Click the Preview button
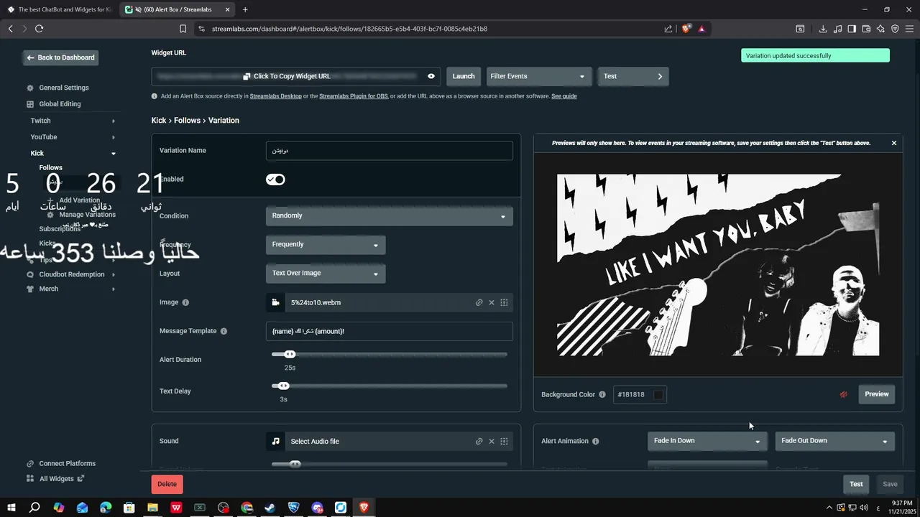 tap(876, 394)
